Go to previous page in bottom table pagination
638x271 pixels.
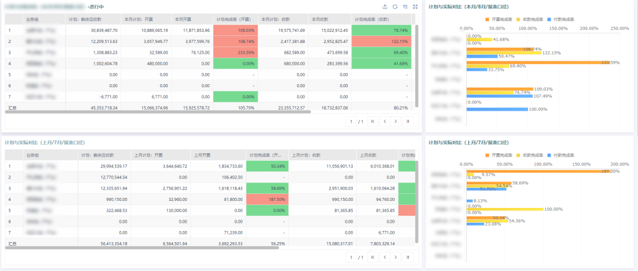pos(385,257)
